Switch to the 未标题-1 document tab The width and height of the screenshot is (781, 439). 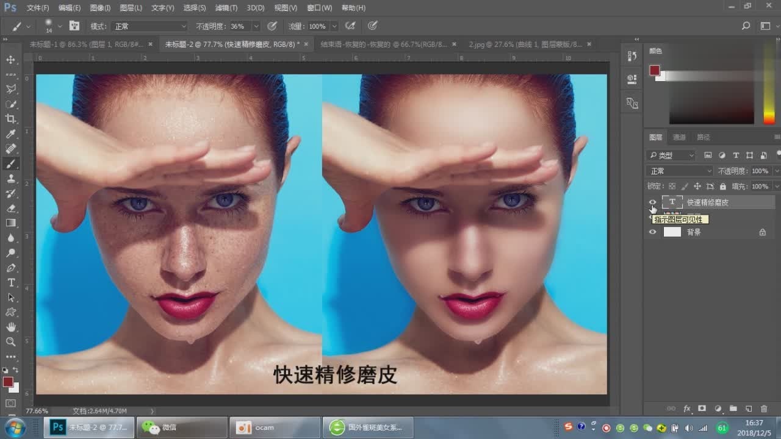(x=85, y=44)
